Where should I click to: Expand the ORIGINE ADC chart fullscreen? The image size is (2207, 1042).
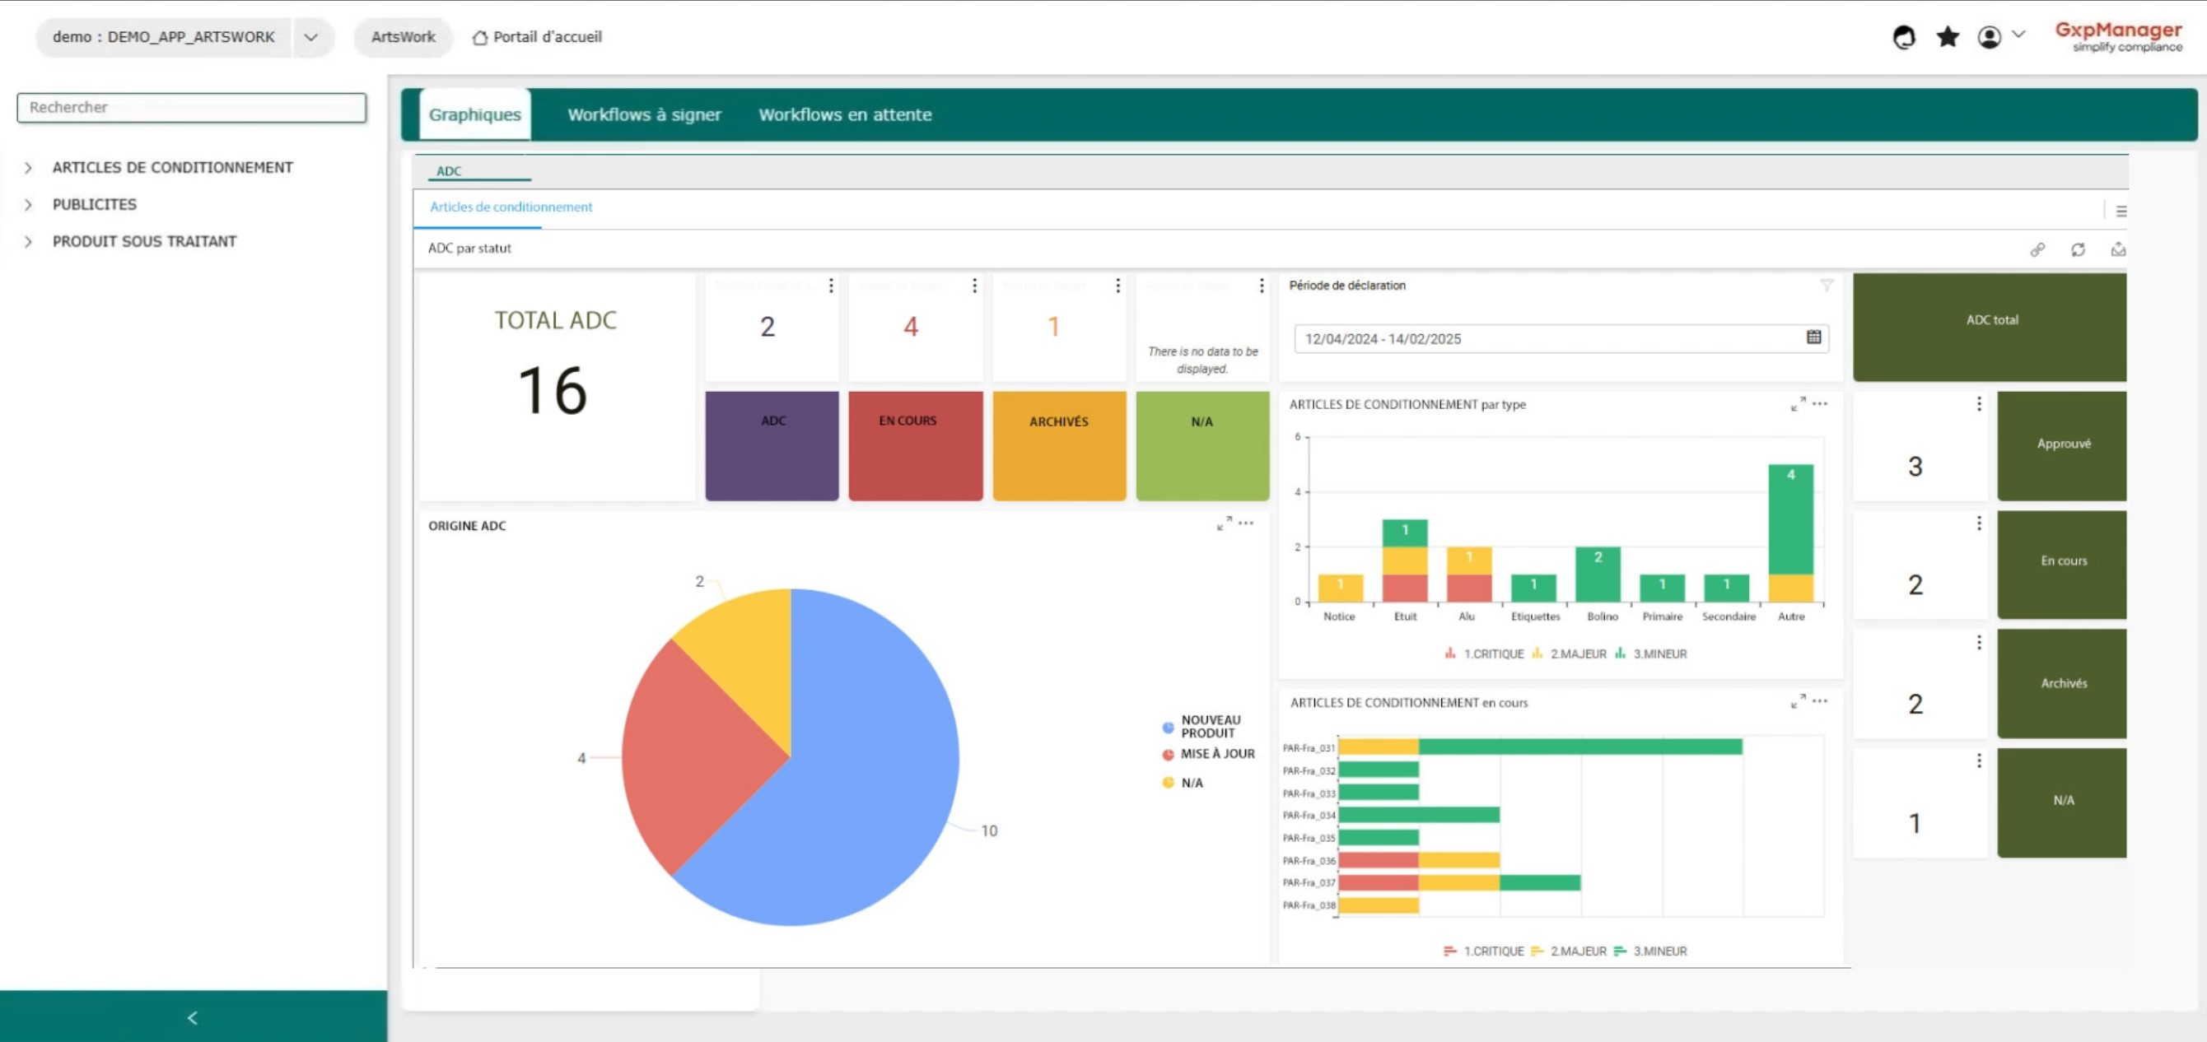1225,523
